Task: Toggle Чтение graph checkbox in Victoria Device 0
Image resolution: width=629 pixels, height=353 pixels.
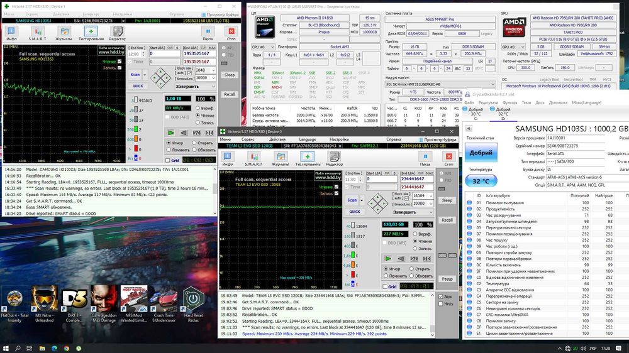Action: (x=336, y=187)
